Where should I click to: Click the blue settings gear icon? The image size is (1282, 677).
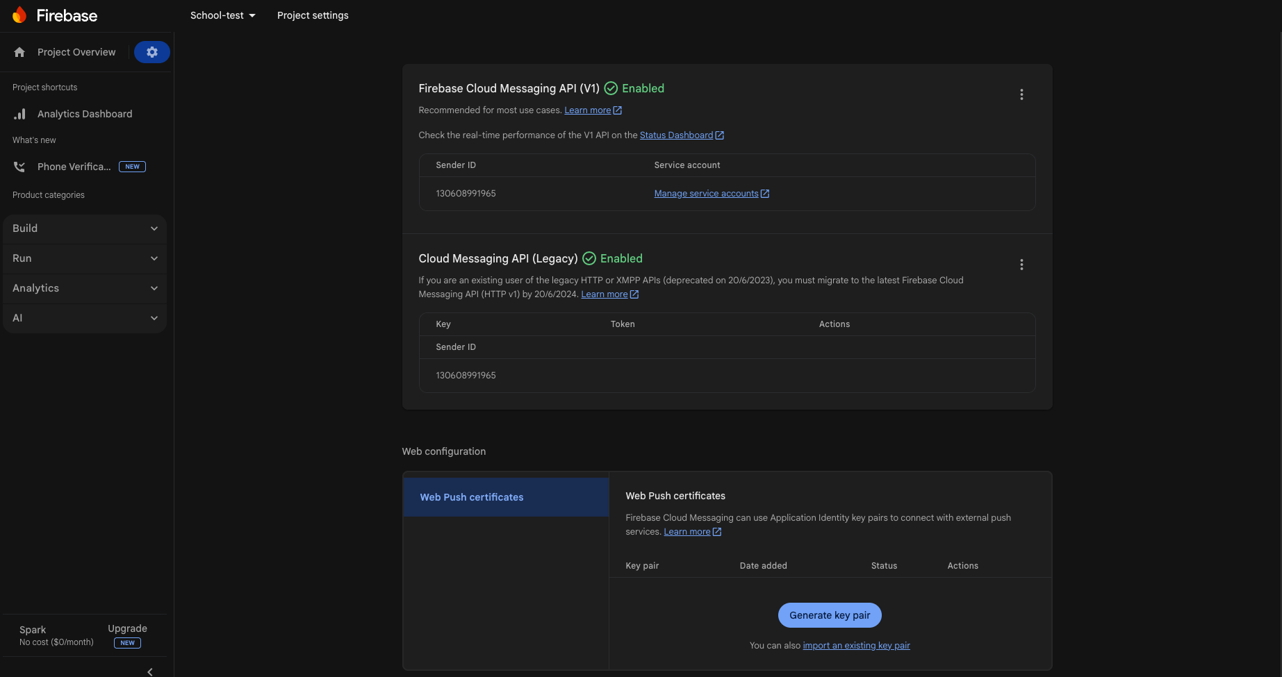(x=151, y=51)
